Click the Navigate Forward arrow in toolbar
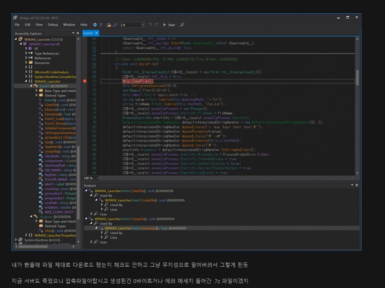Screen dimensions: 385x288 click(x=101, y=25)
